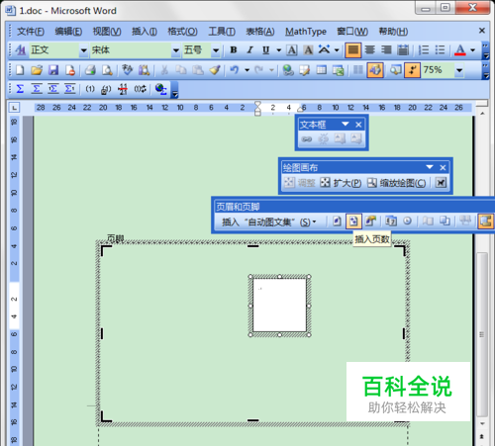Open the MathType menu
This screenshot has width=495, height=446.
(x=306, y=32)
